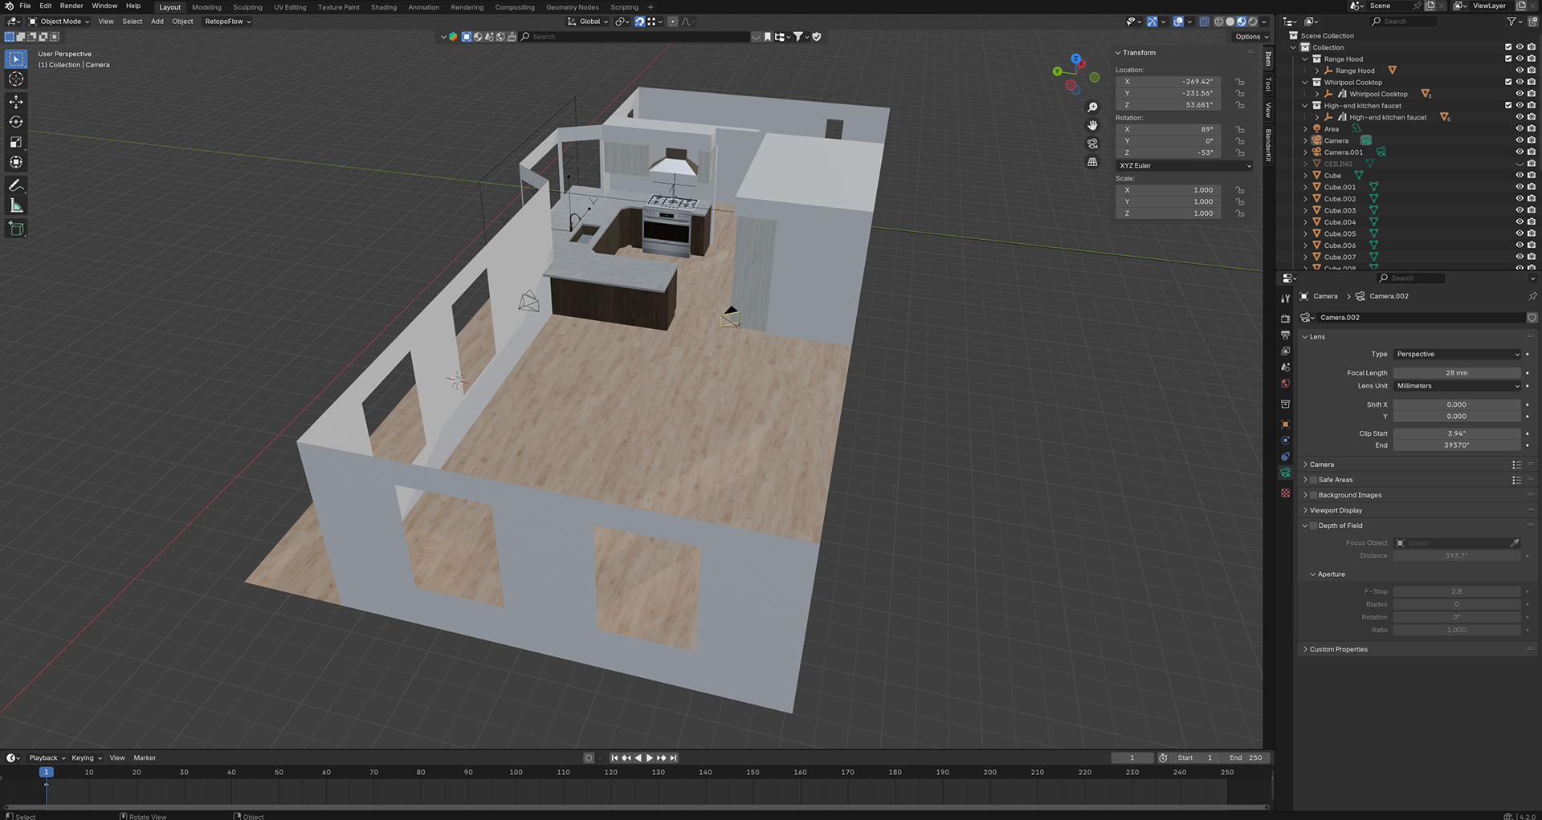Image resolution: width=1542 pixels, height=820 pixels.
Task: Open the timeline Playback menu button
Action: tap(47, 758)
